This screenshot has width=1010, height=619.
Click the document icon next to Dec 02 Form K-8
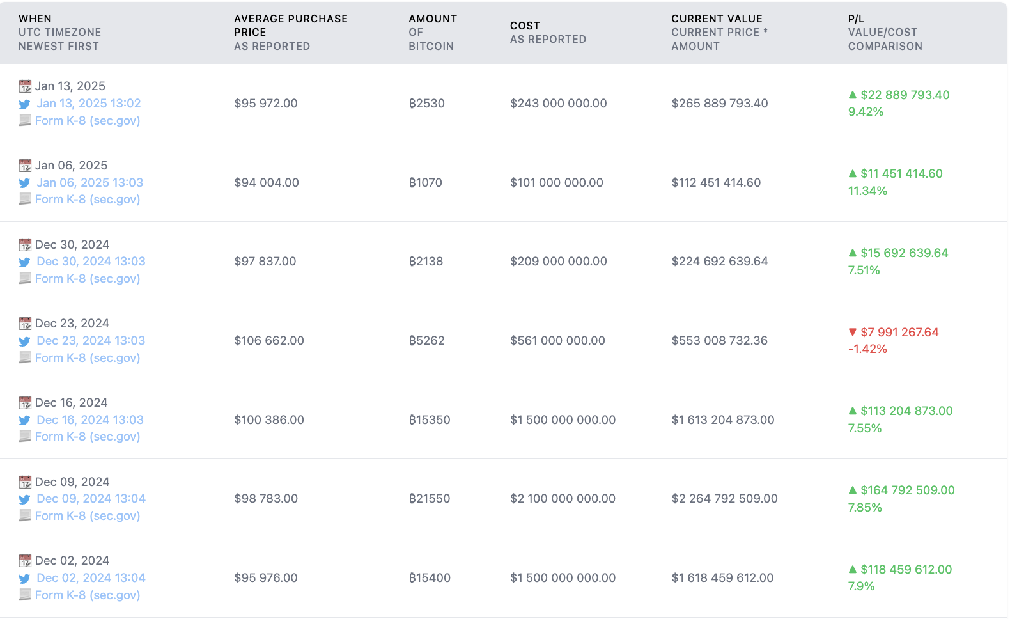click(24, 595)
